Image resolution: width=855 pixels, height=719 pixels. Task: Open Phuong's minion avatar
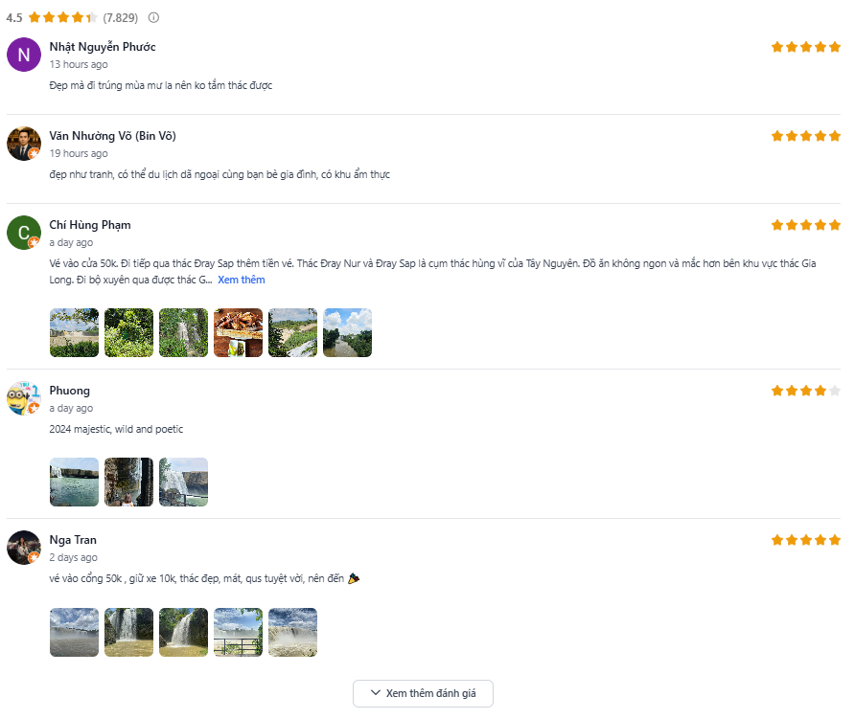(x=23, y=398)
